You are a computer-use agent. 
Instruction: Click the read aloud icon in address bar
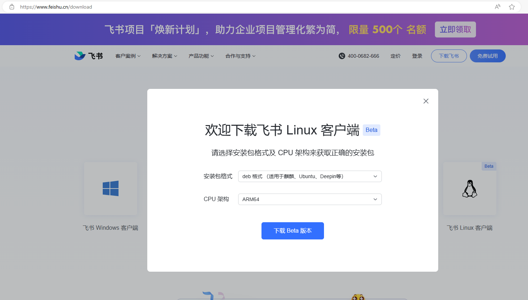click(x=497, y=7)
